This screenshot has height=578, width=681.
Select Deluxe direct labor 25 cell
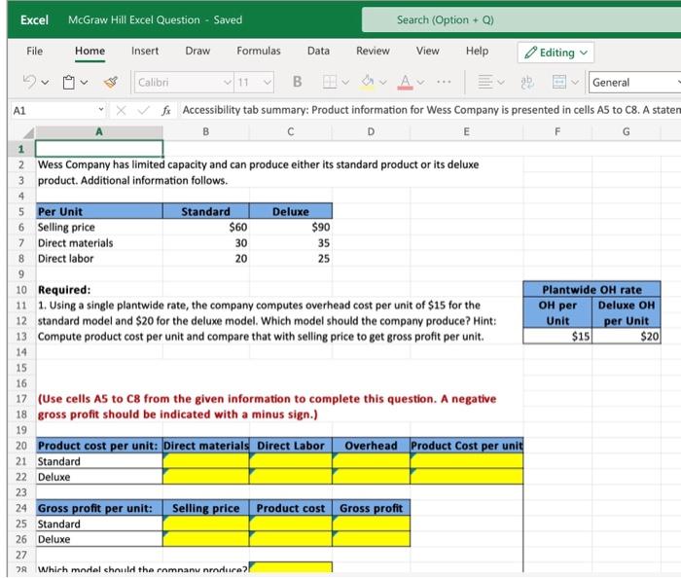click(291, 259)
